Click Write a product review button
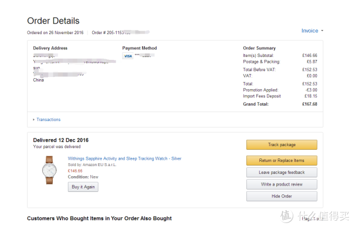Viewport: 352px width, 226px height. (282, 184)
